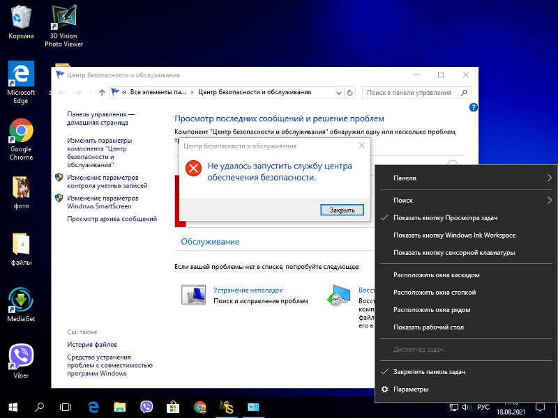Open the address bar history dropdown arrow

pos(338,92)
